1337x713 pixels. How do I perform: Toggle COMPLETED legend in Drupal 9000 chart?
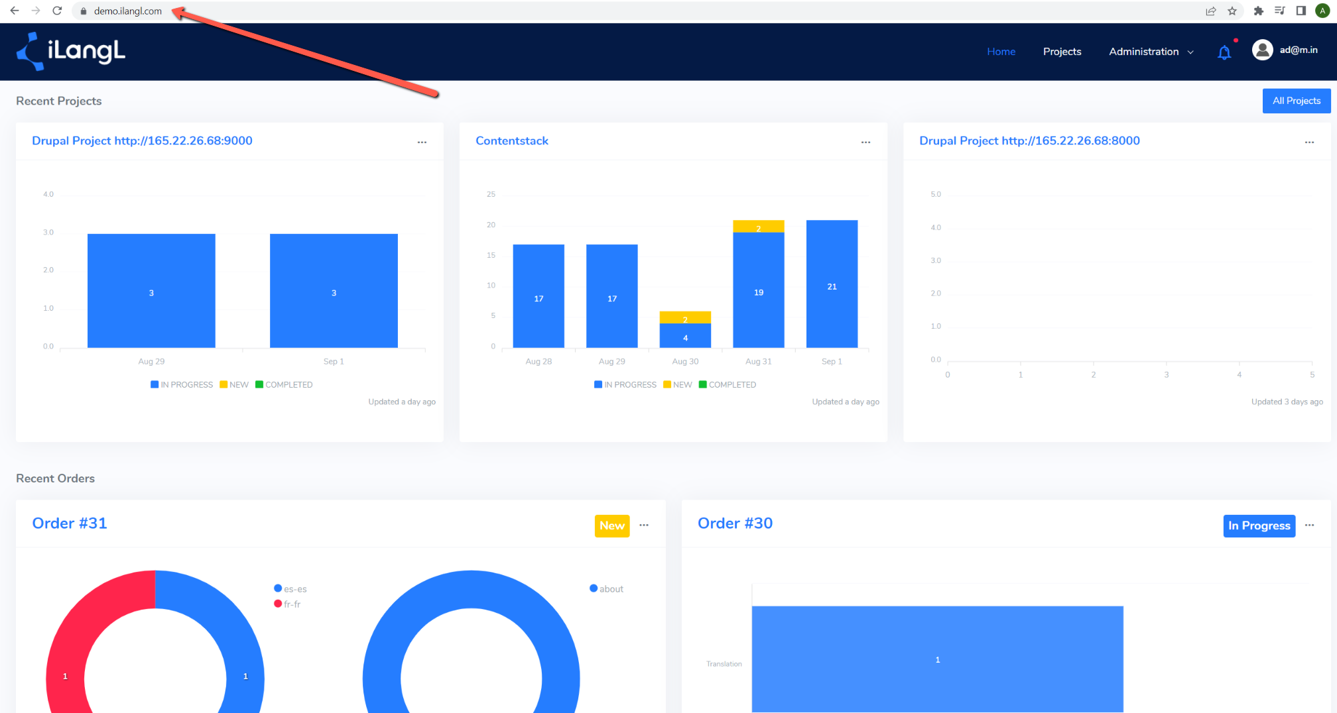(284, 384)
